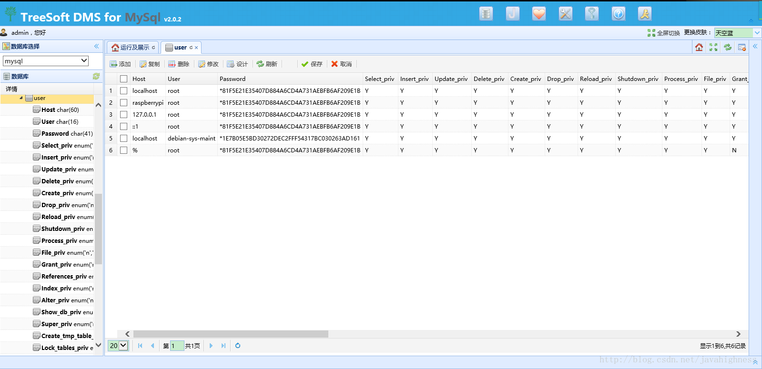Click the database cylinder icon in header
Viewport: 762px width, 369px height.
pos(486,14)
